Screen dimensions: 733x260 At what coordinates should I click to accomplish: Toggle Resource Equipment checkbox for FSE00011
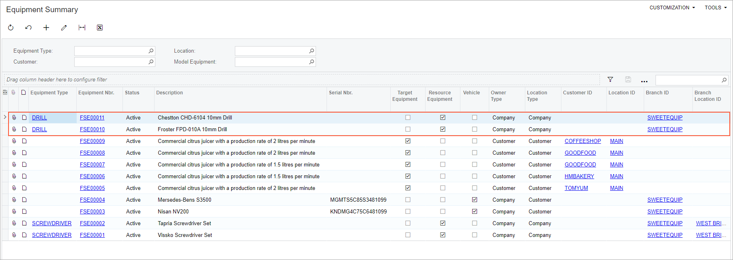443,117
